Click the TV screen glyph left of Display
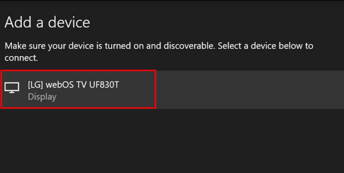This screenshot has height=173, width=344. 12,88
